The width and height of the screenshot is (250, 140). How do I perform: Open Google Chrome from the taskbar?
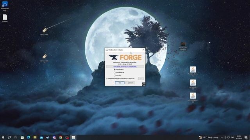pos(61,137)
